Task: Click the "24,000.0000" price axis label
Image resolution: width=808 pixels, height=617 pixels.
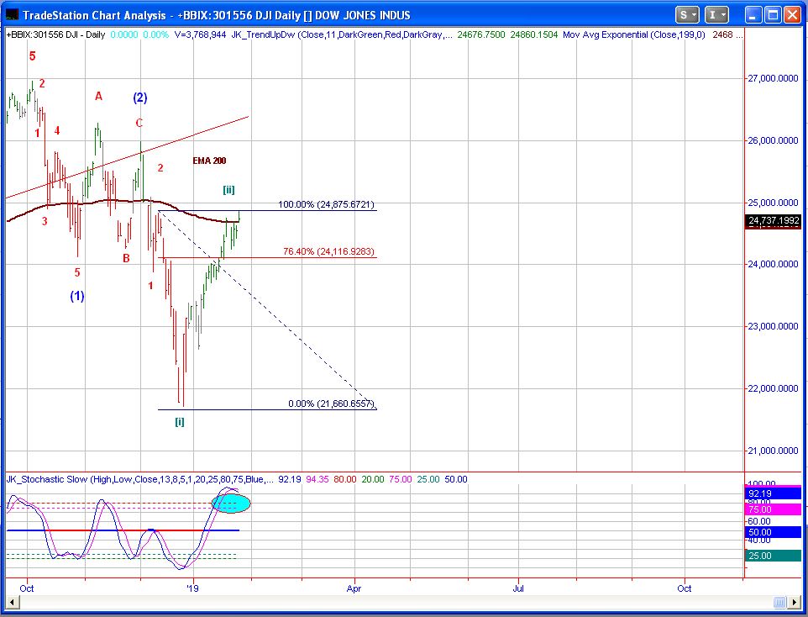Action: tap(773, 264)
